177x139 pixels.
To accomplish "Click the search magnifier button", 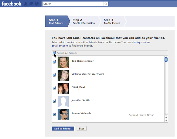I will 106,4.
